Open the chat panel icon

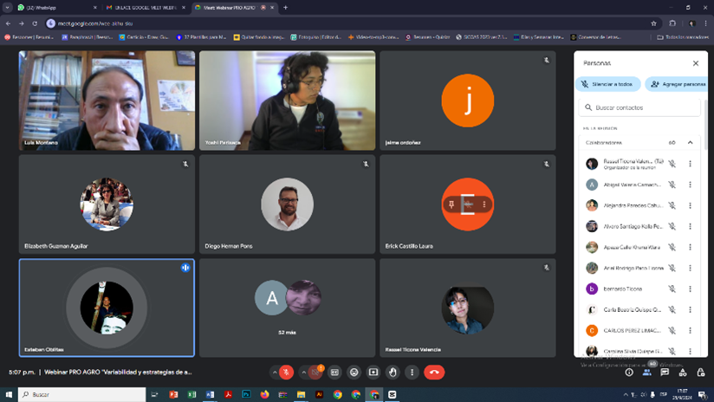pos(665,372)
